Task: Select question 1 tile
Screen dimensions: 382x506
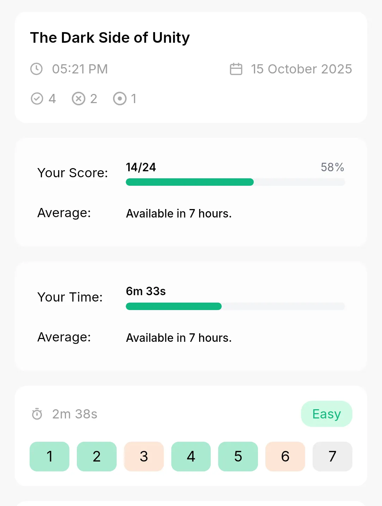Action: point(49,456)
